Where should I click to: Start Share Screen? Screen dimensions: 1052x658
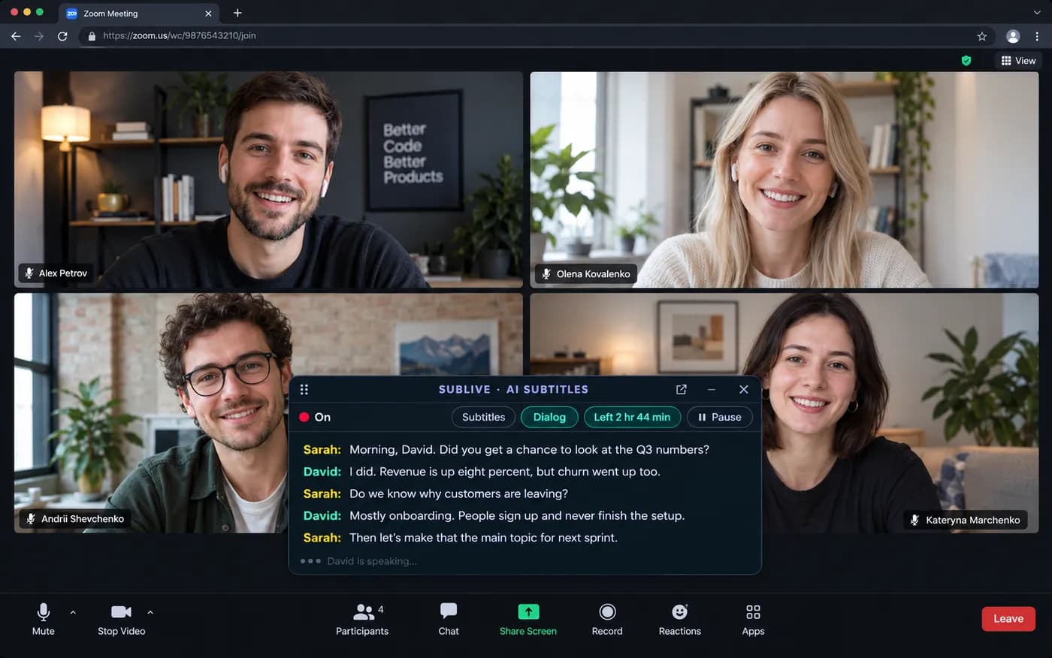tap(528, 619)
